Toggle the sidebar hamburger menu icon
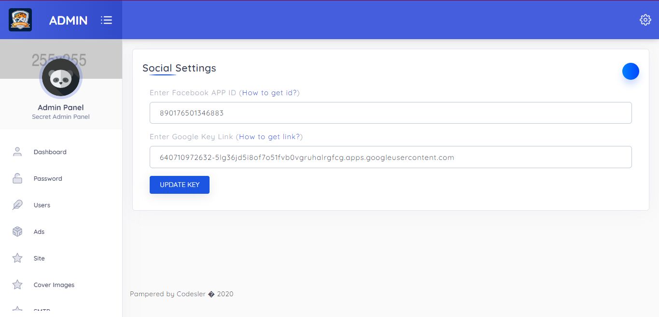 [106, 20]
